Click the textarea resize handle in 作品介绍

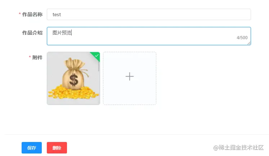(x=249, y=43)
